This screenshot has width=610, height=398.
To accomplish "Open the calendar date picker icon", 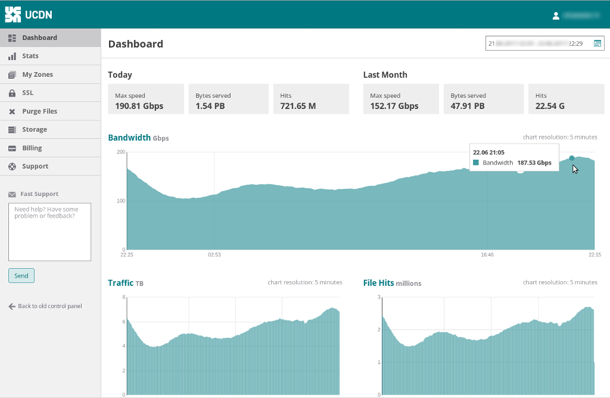I will (597, 43).
